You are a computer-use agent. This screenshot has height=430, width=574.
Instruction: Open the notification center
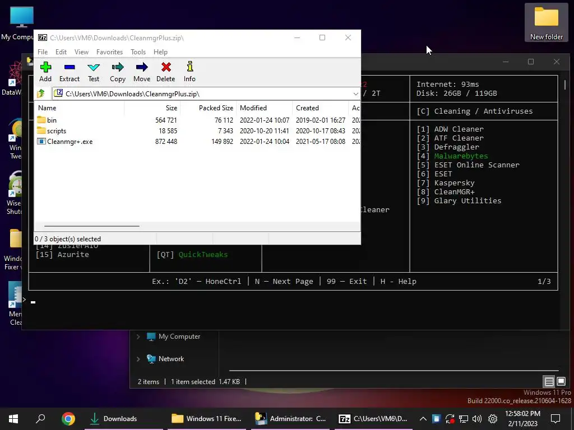point(556,419)
